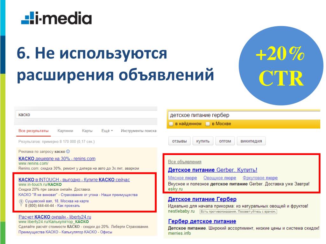The image size is (326, 244).
Task: Open 'Инструменты поиска'
Action: tap(139, 131)
